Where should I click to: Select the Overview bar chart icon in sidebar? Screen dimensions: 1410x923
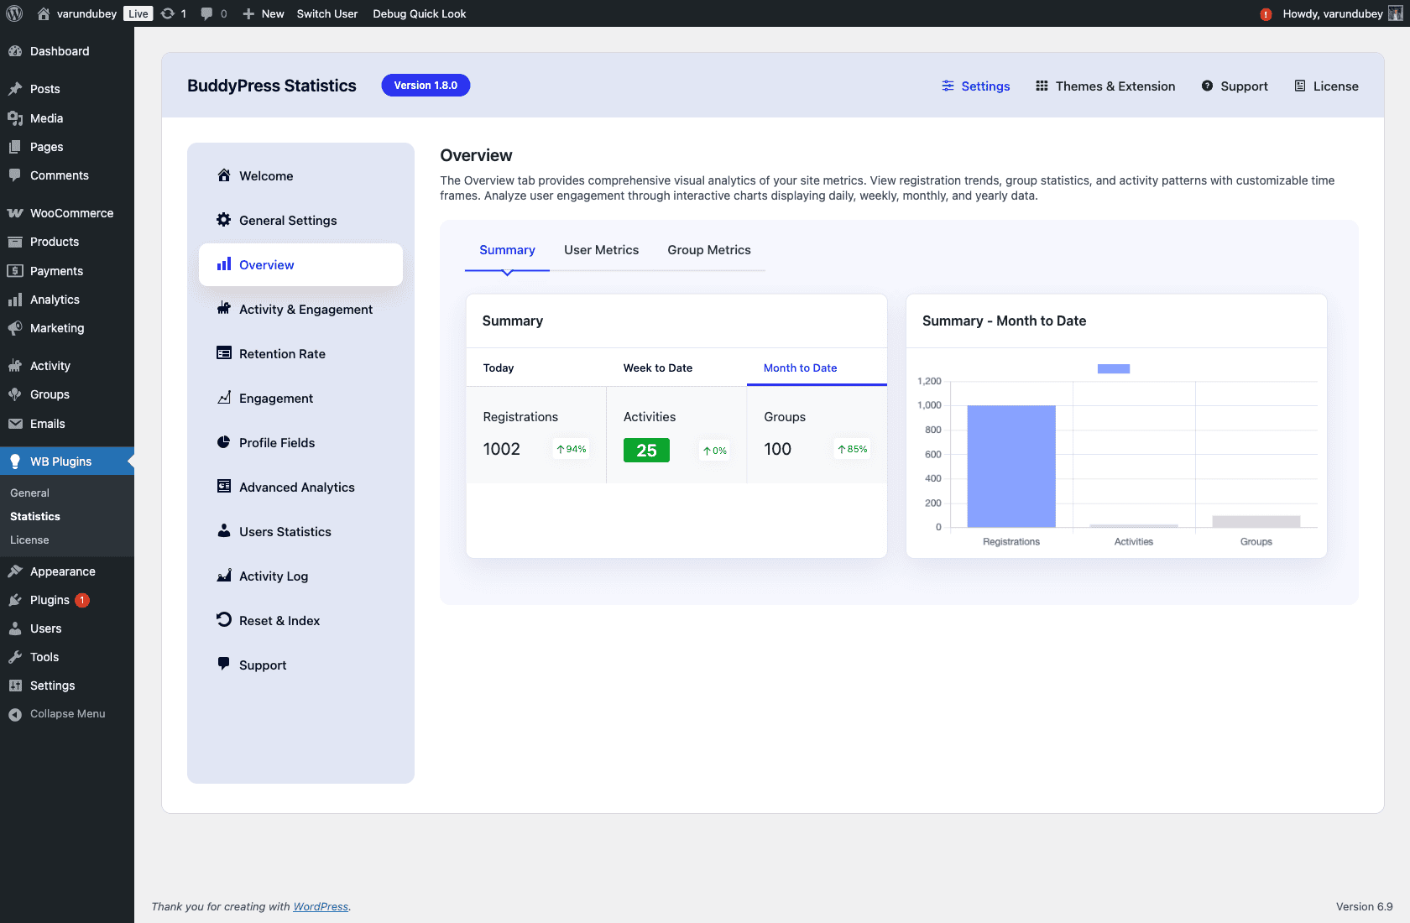pos(223,264)
